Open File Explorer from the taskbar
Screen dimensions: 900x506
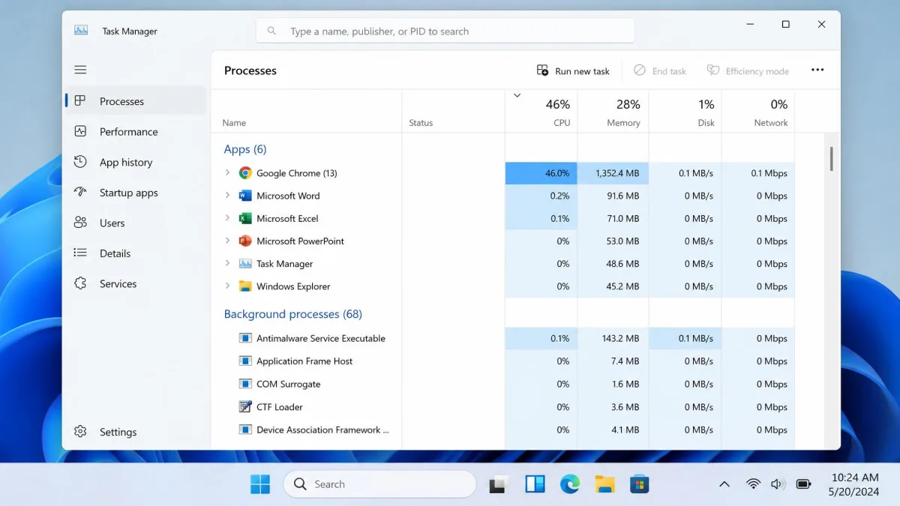pos(604,484)
